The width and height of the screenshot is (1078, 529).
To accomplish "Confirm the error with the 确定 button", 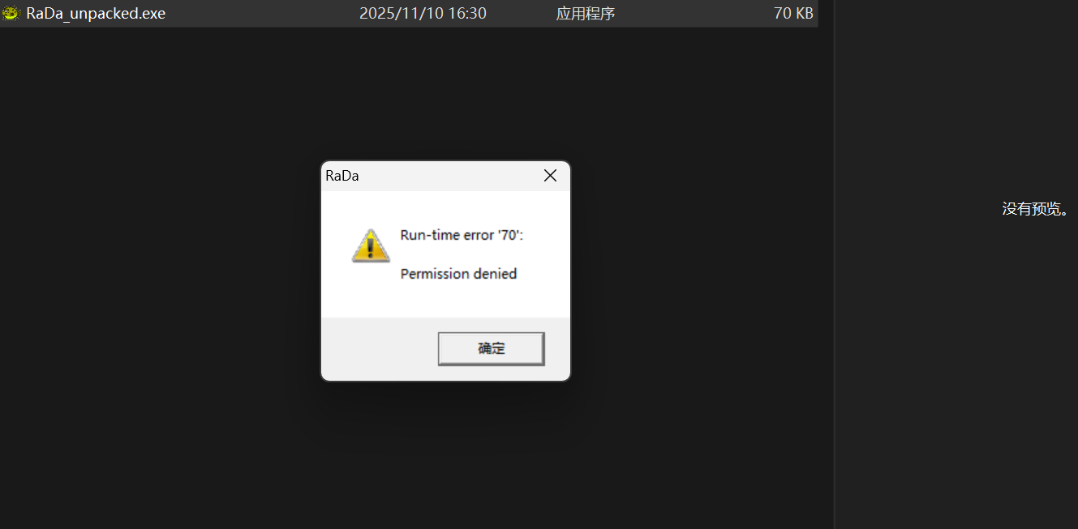I will click(491, 348).
